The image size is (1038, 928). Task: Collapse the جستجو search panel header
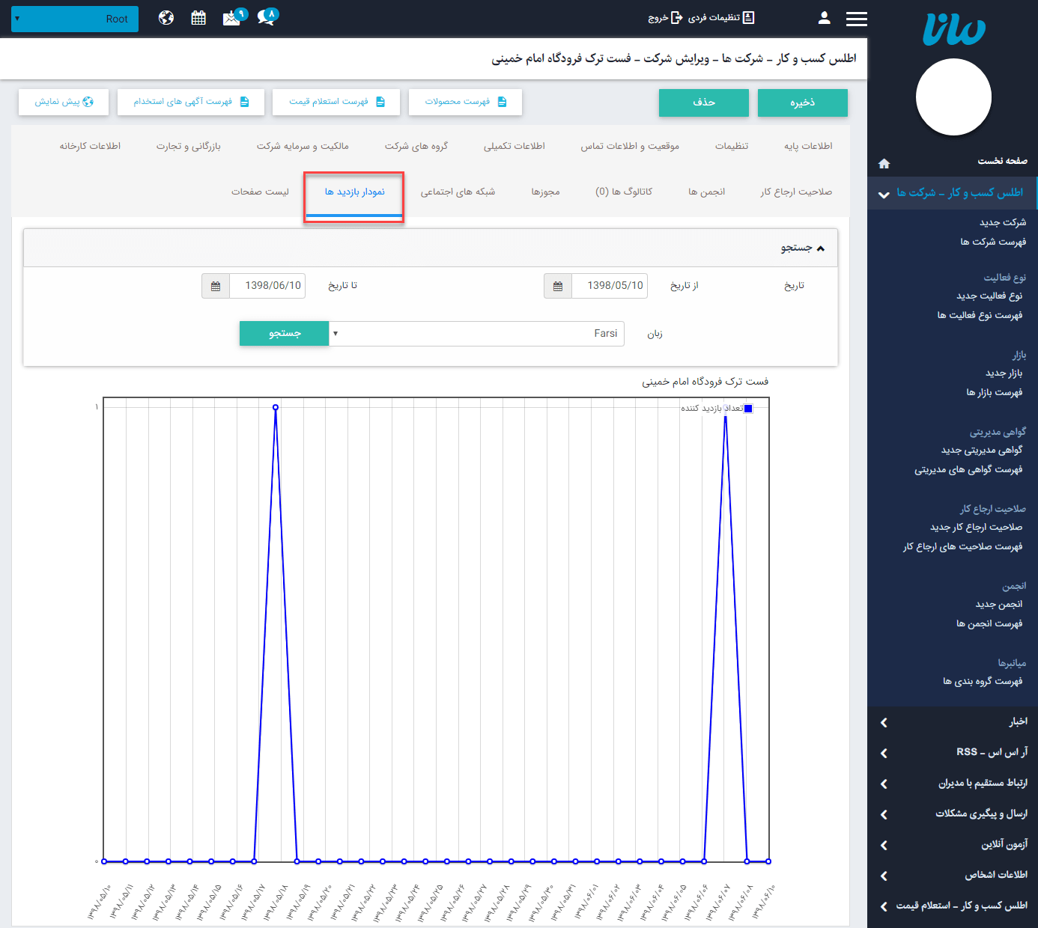[802, 248]
